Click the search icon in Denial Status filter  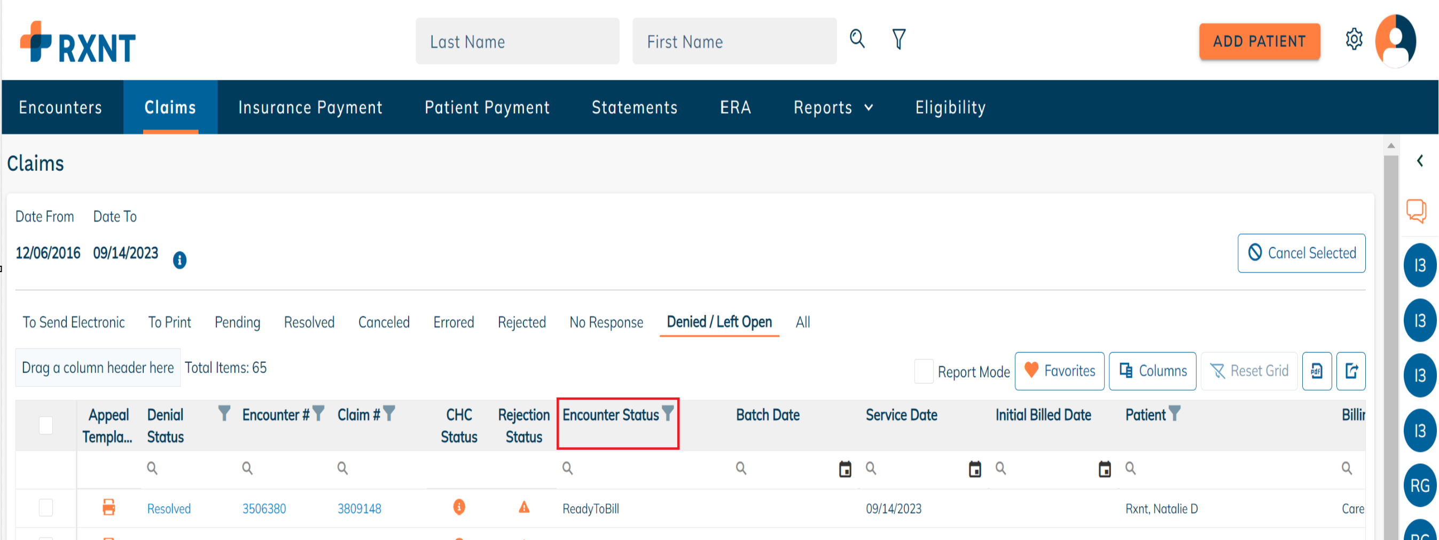152,468
